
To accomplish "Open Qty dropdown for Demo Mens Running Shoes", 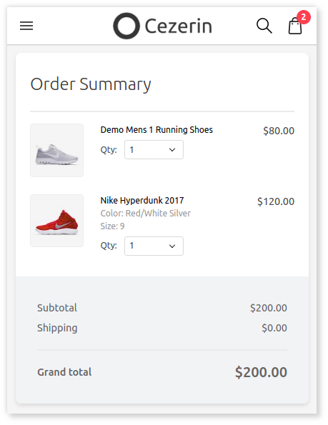I will 154,149.
